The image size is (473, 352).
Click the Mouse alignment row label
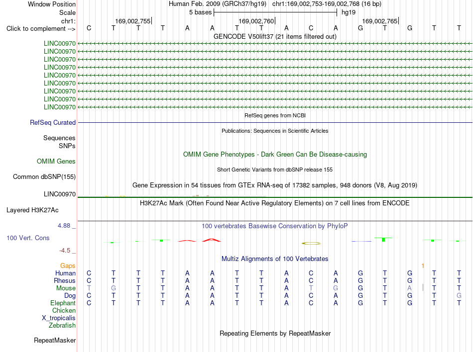point(66,288)
